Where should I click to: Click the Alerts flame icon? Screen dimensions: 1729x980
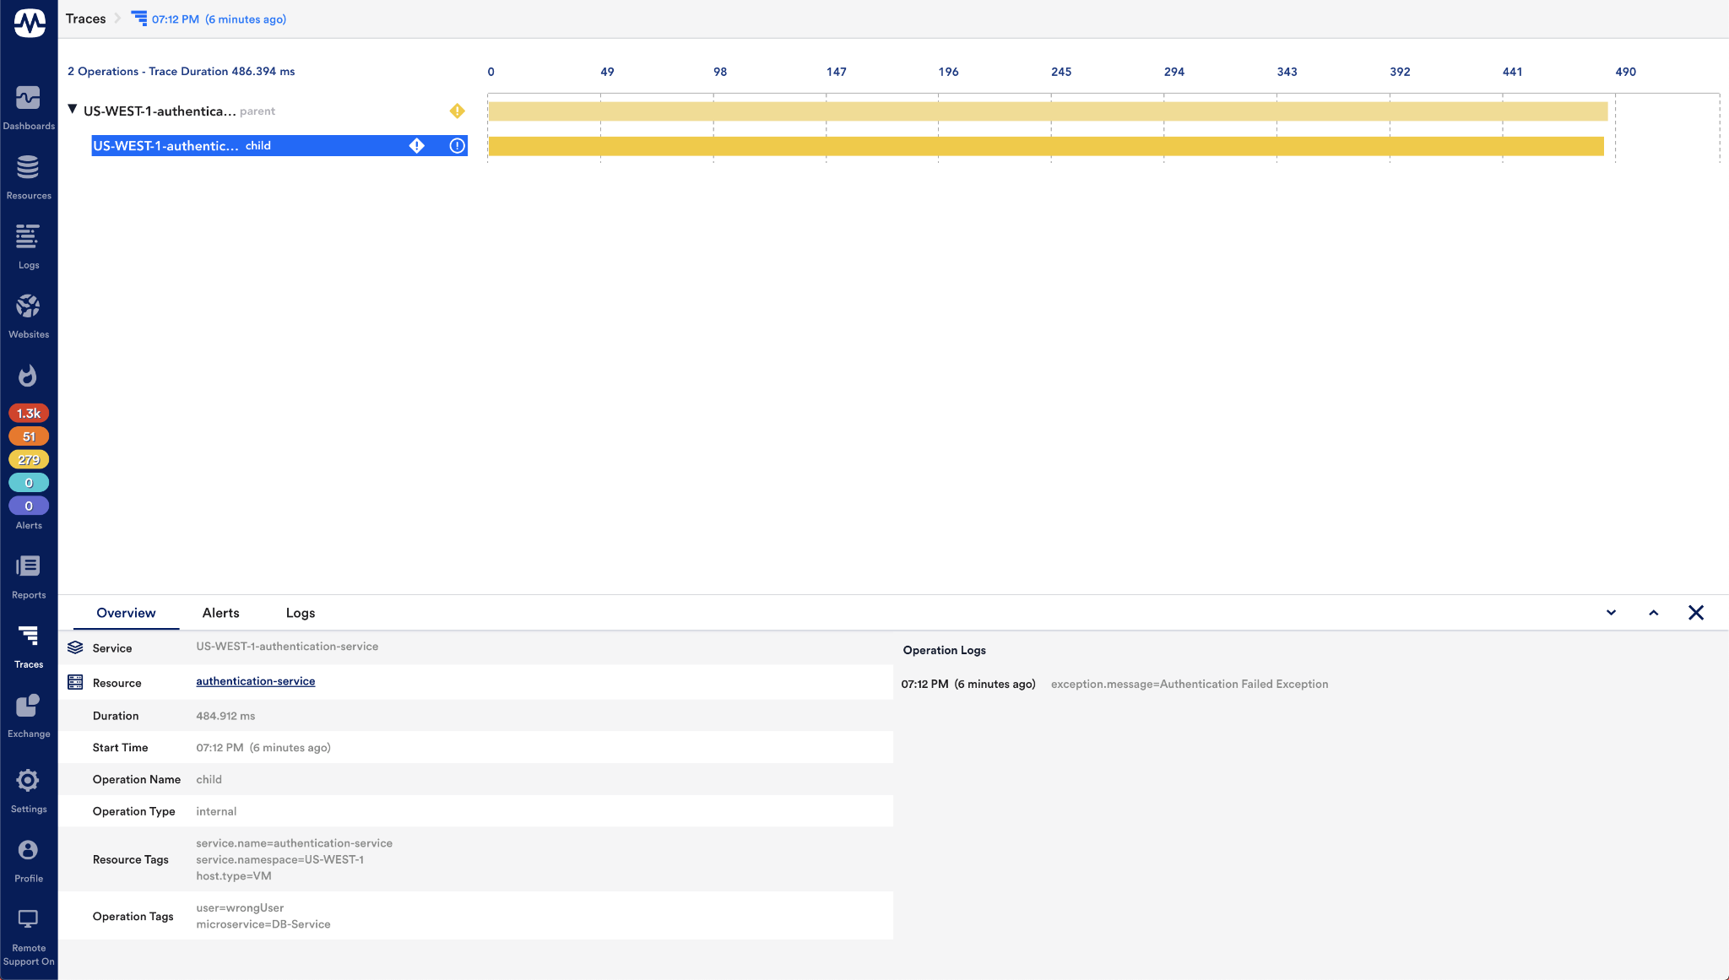point(28,376)
